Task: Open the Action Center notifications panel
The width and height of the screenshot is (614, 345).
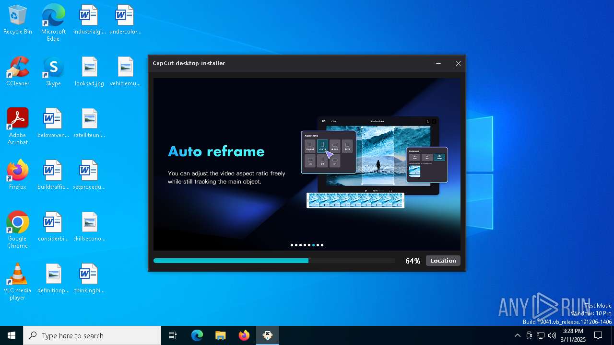Action: pyautogui.click(x=598, y=335)
